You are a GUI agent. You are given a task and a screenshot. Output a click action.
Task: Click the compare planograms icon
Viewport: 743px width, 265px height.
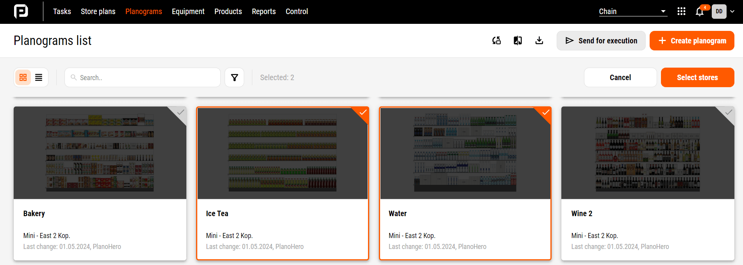click(x=518, y=41)
